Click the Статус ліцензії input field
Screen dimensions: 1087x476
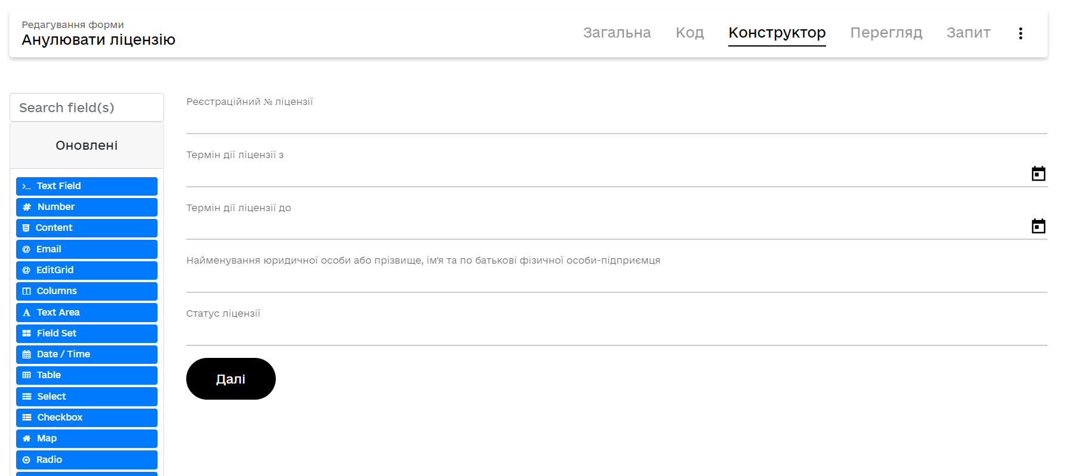tap(617, 333)
